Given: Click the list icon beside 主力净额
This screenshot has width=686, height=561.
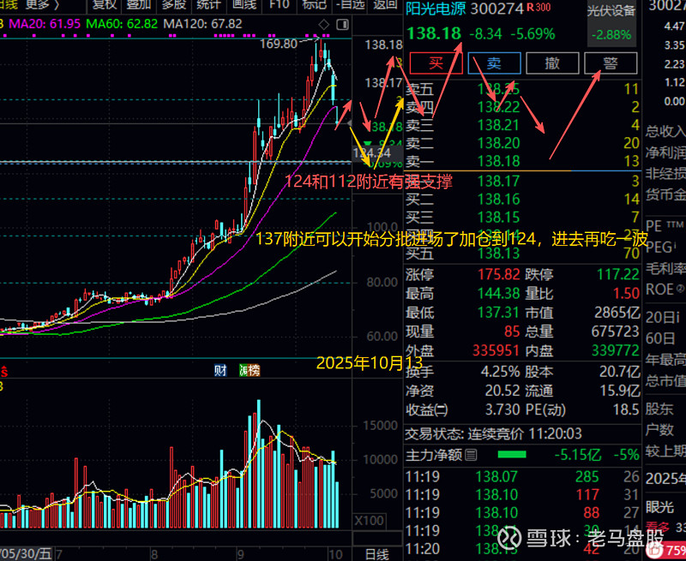Looking at the screenshot, I should 471,456.
